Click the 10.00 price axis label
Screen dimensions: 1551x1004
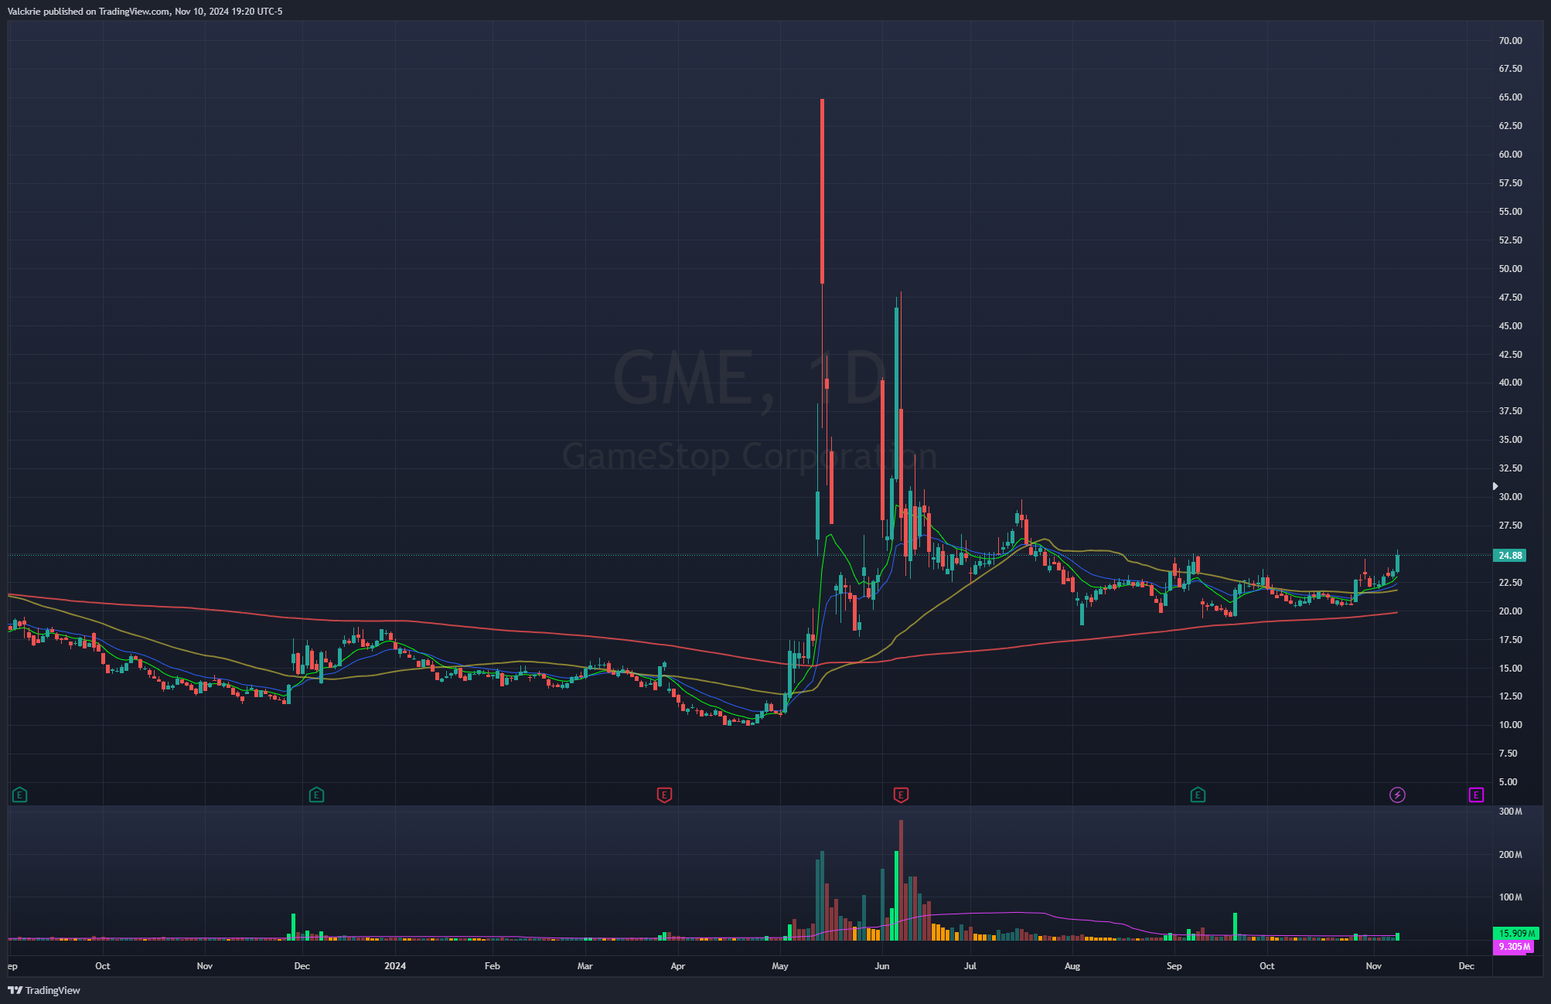tap(1510, 725)
